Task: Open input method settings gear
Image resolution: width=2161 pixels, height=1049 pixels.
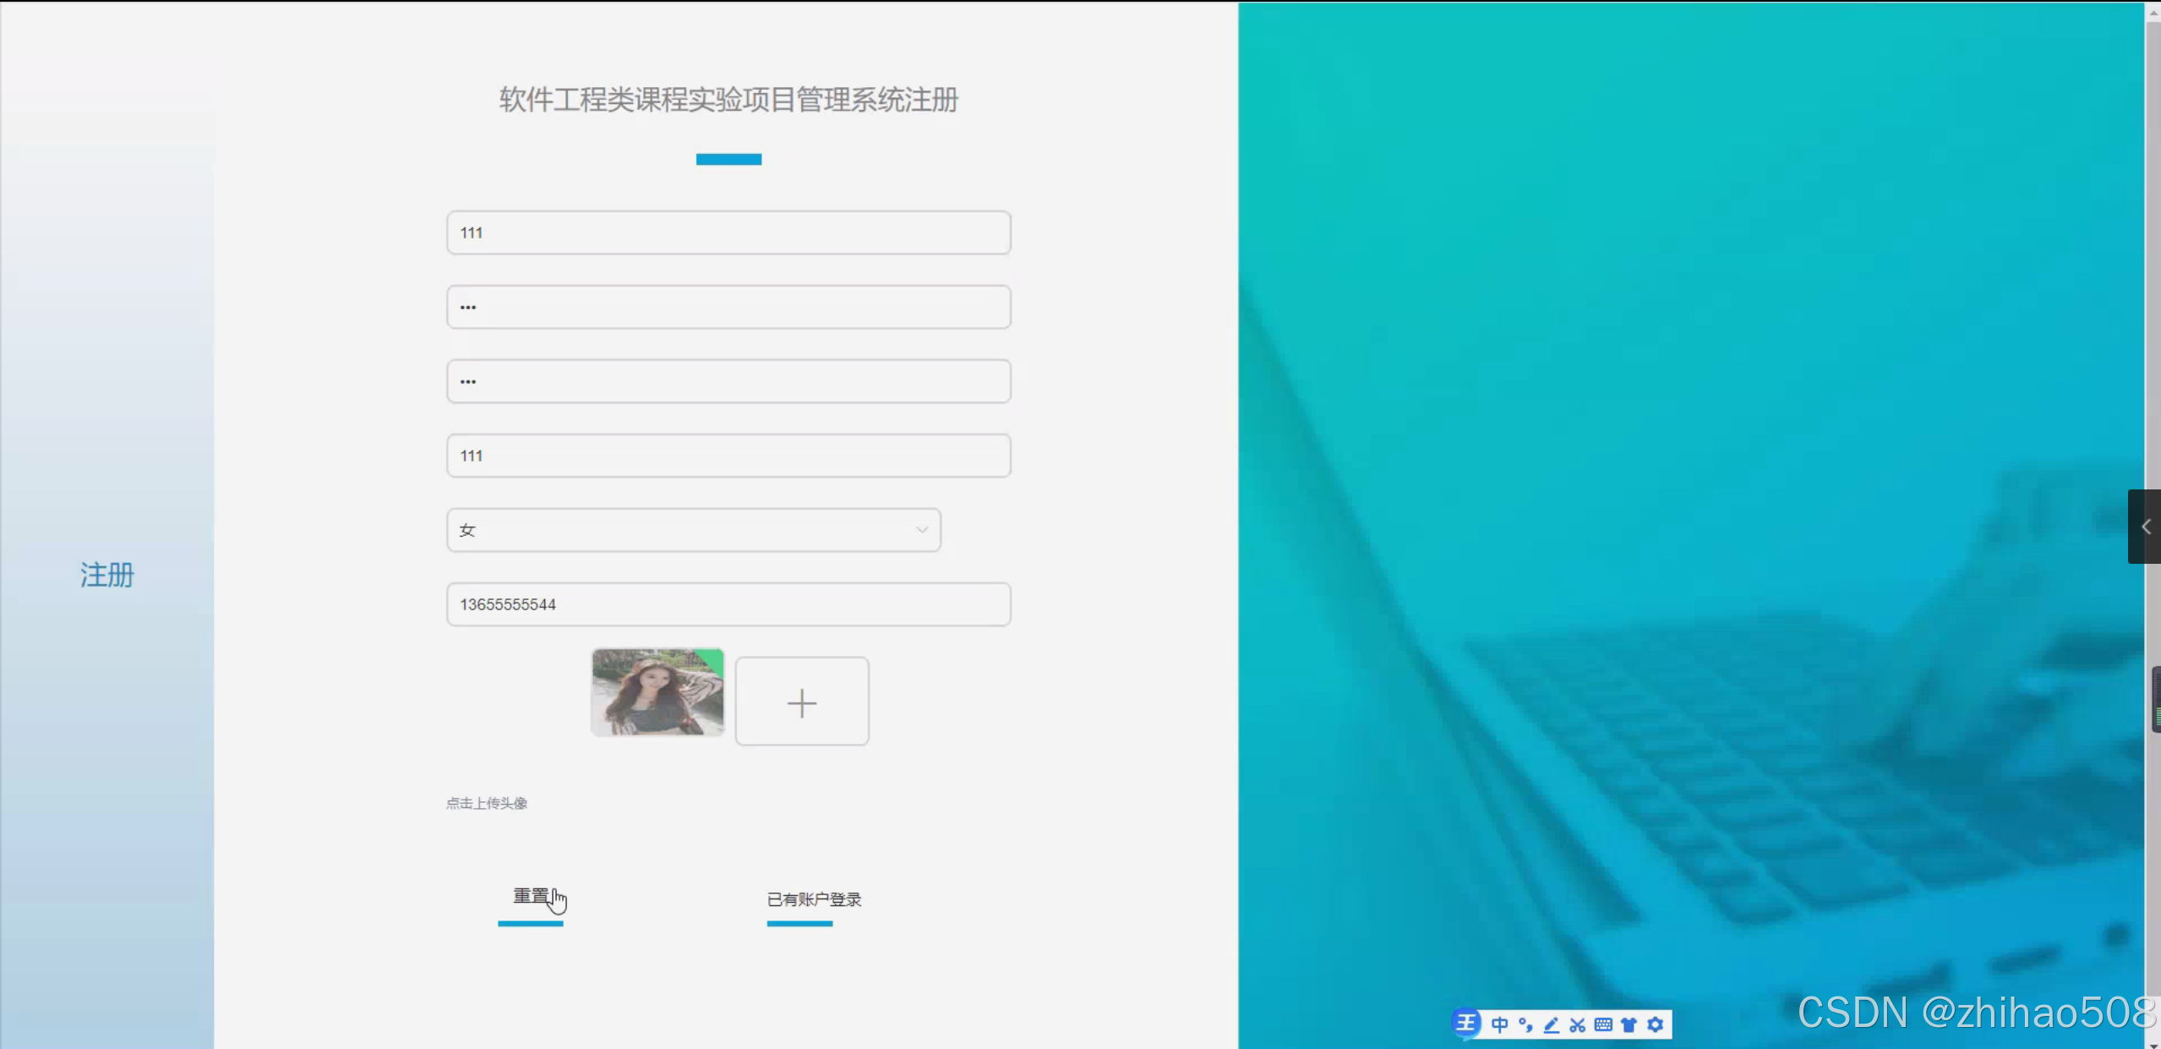Action: [1656, 1024]
